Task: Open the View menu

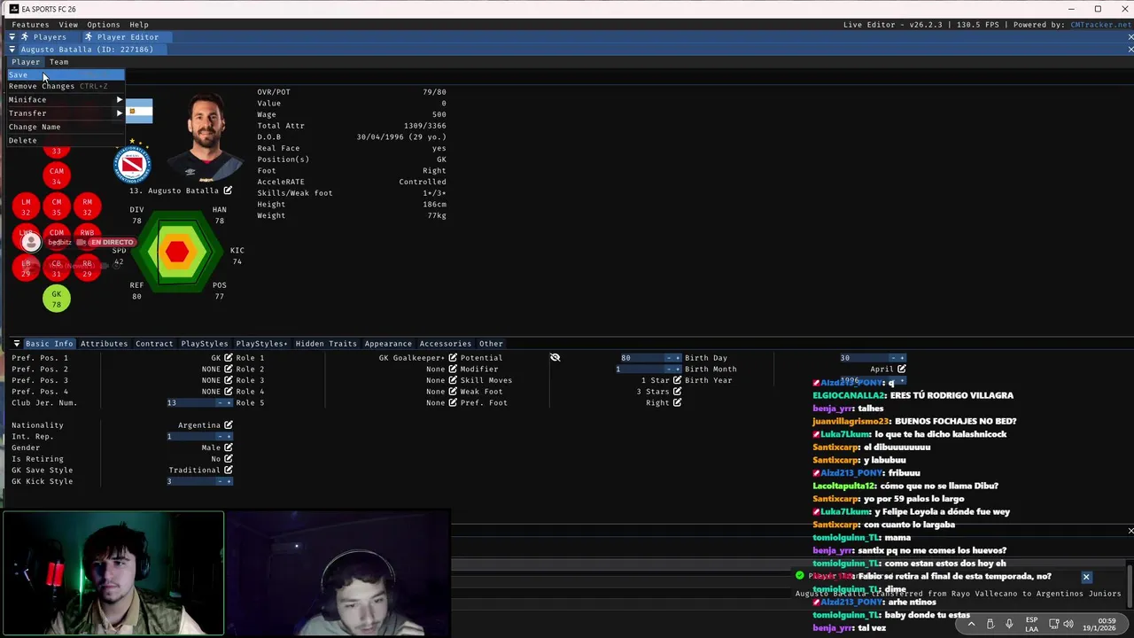Action: point(68,25)
